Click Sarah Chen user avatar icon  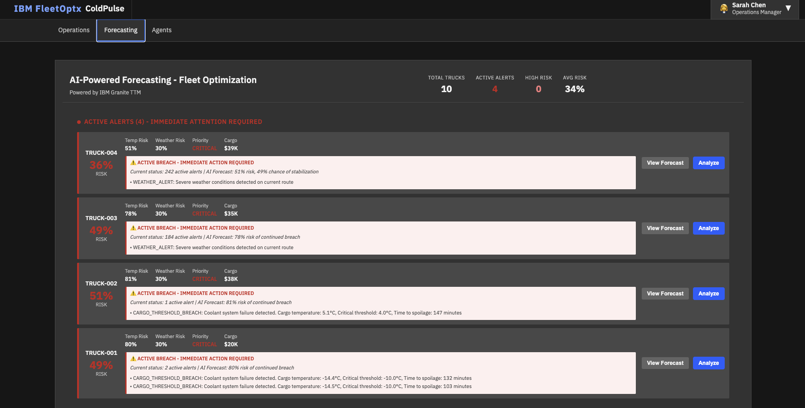pyautogui.click(x=724, y=8)
